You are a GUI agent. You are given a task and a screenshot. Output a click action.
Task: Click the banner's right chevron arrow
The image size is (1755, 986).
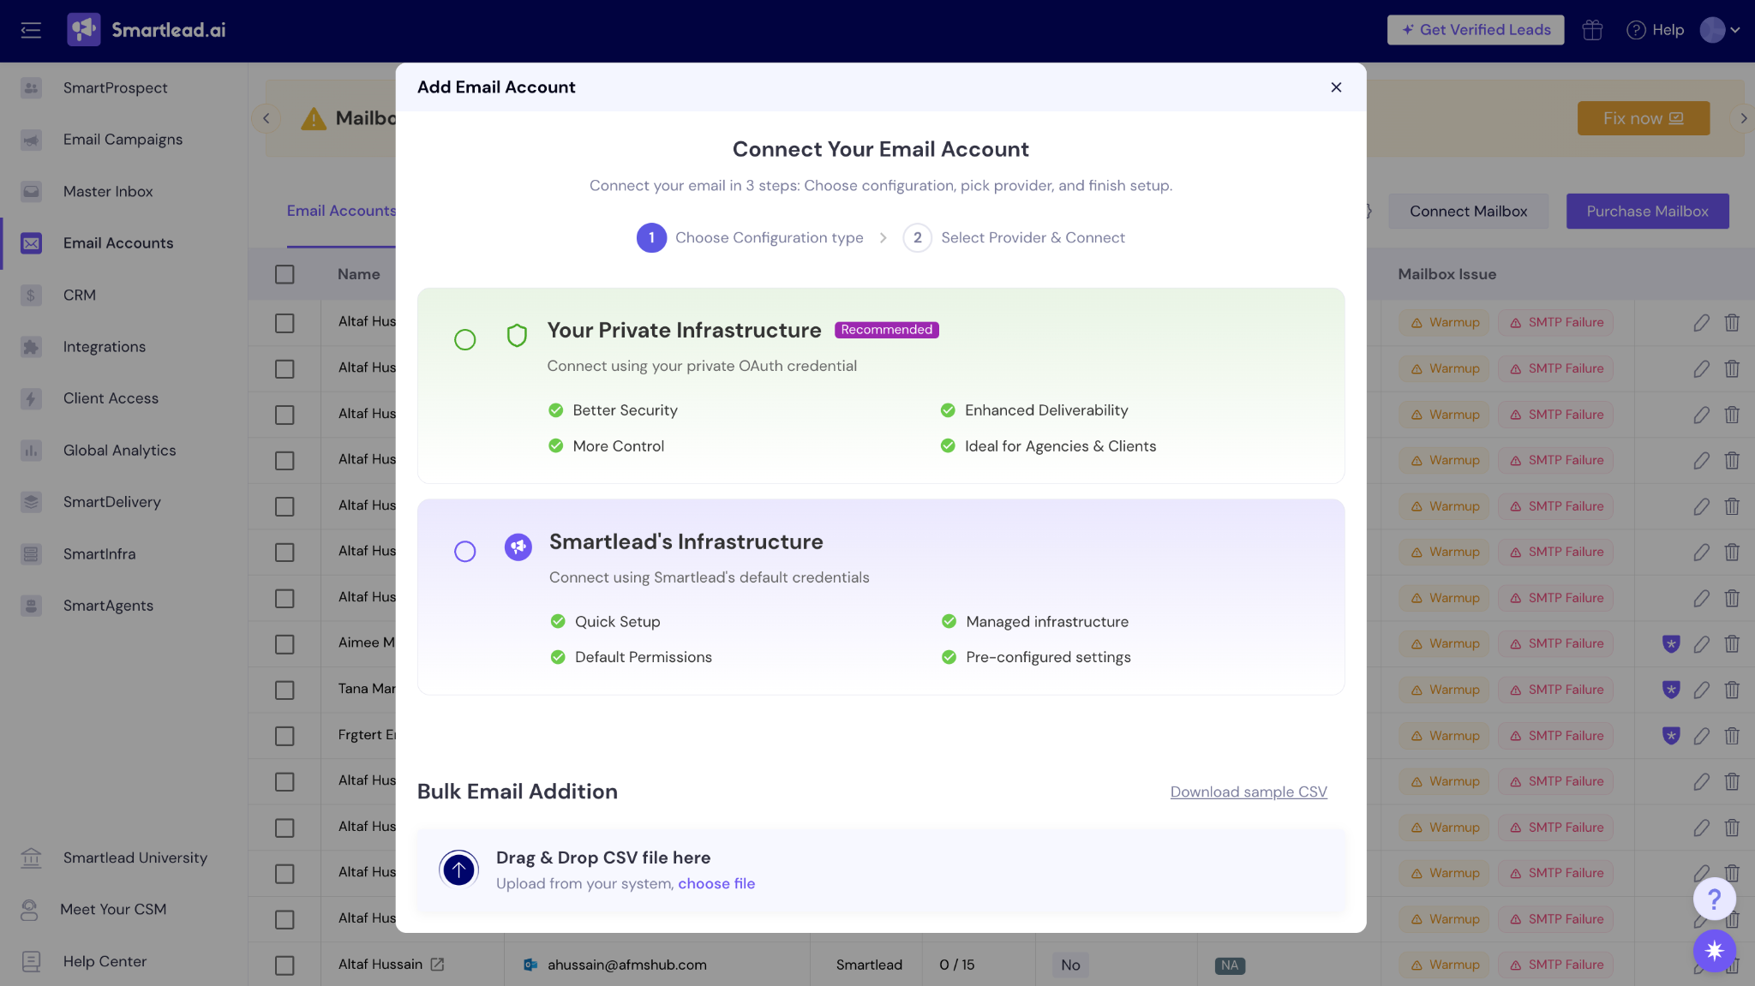coord(1743,118)
